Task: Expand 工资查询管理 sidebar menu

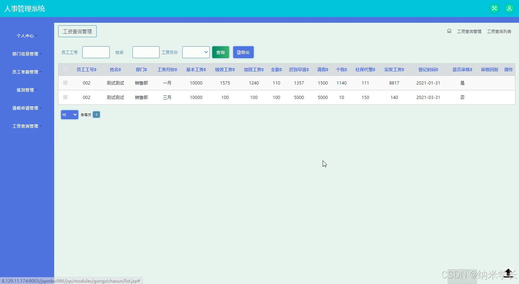Action: pyautogui.click(x=27, y=126)
